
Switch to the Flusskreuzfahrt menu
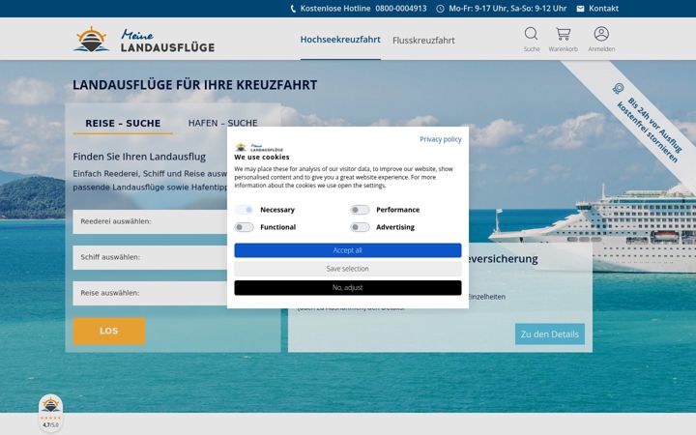[423, 41]
